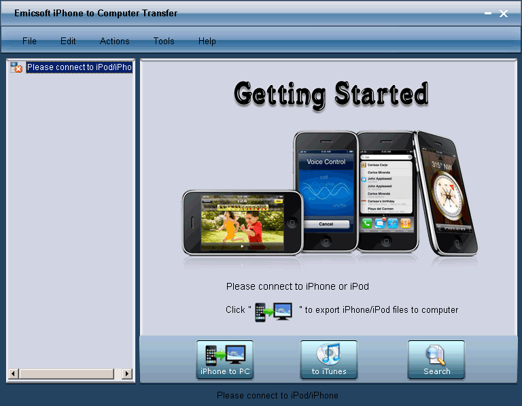Select 'Please connect to iPod/iPho' tree item

pos(80,67)
